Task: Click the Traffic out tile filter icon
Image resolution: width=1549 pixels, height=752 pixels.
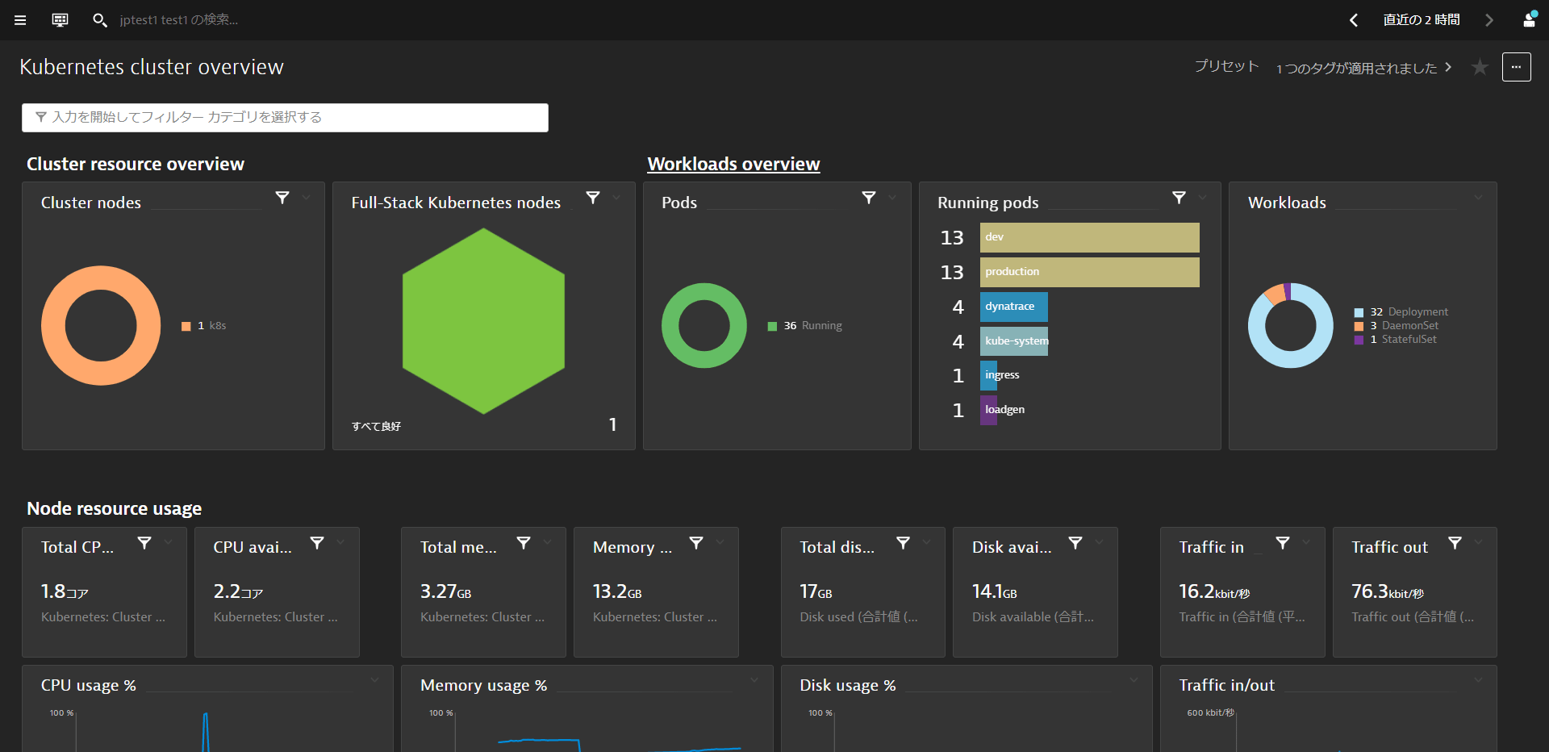Action: point(1455,543)
